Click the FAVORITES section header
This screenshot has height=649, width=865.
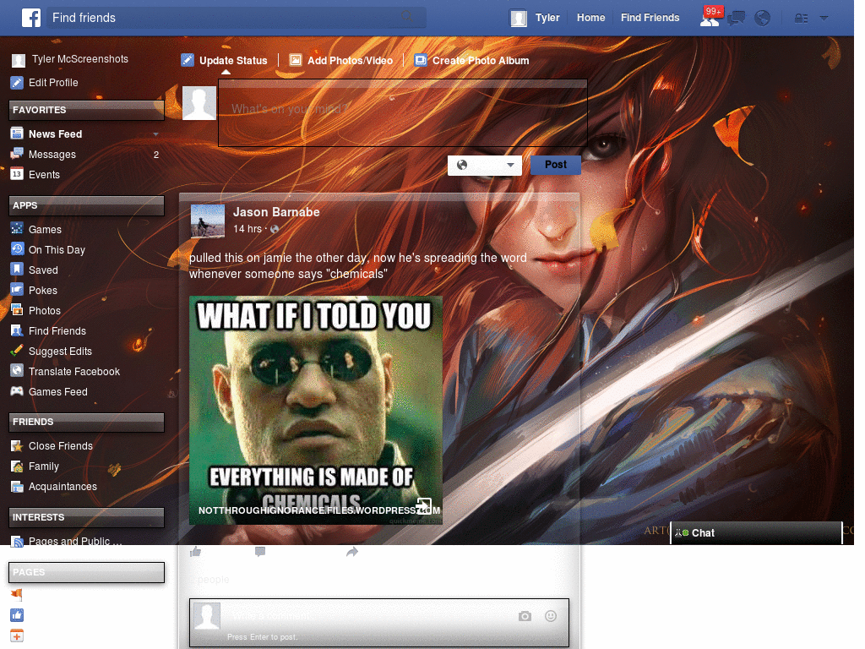click(87, 110)
